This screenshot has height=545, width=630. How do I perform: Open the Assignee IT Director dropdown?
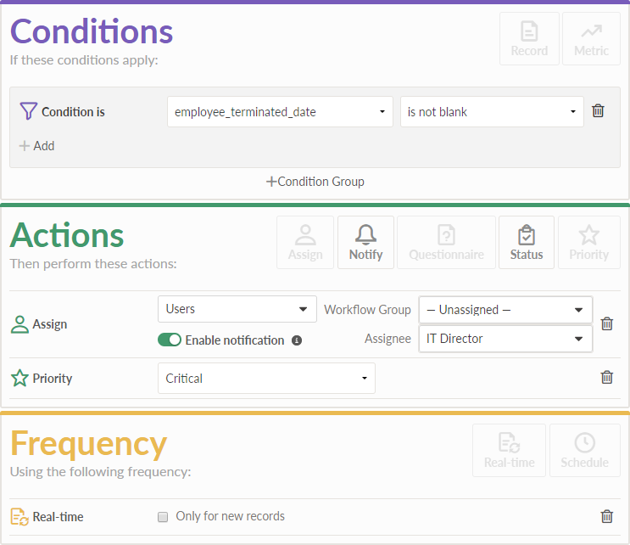point(505,339)
